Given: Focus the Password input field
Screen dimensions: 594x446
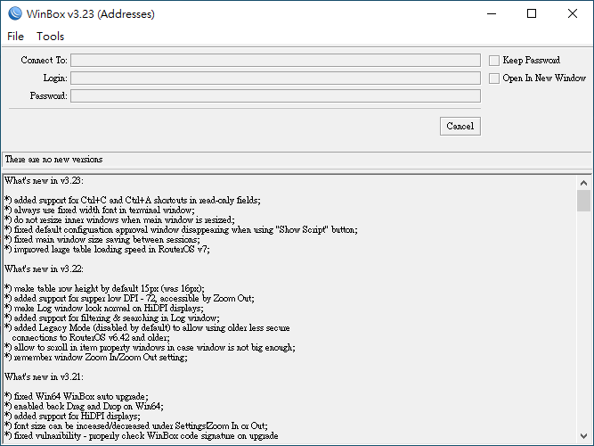Looking at the screenshot, I should click(x=275, y=95).
